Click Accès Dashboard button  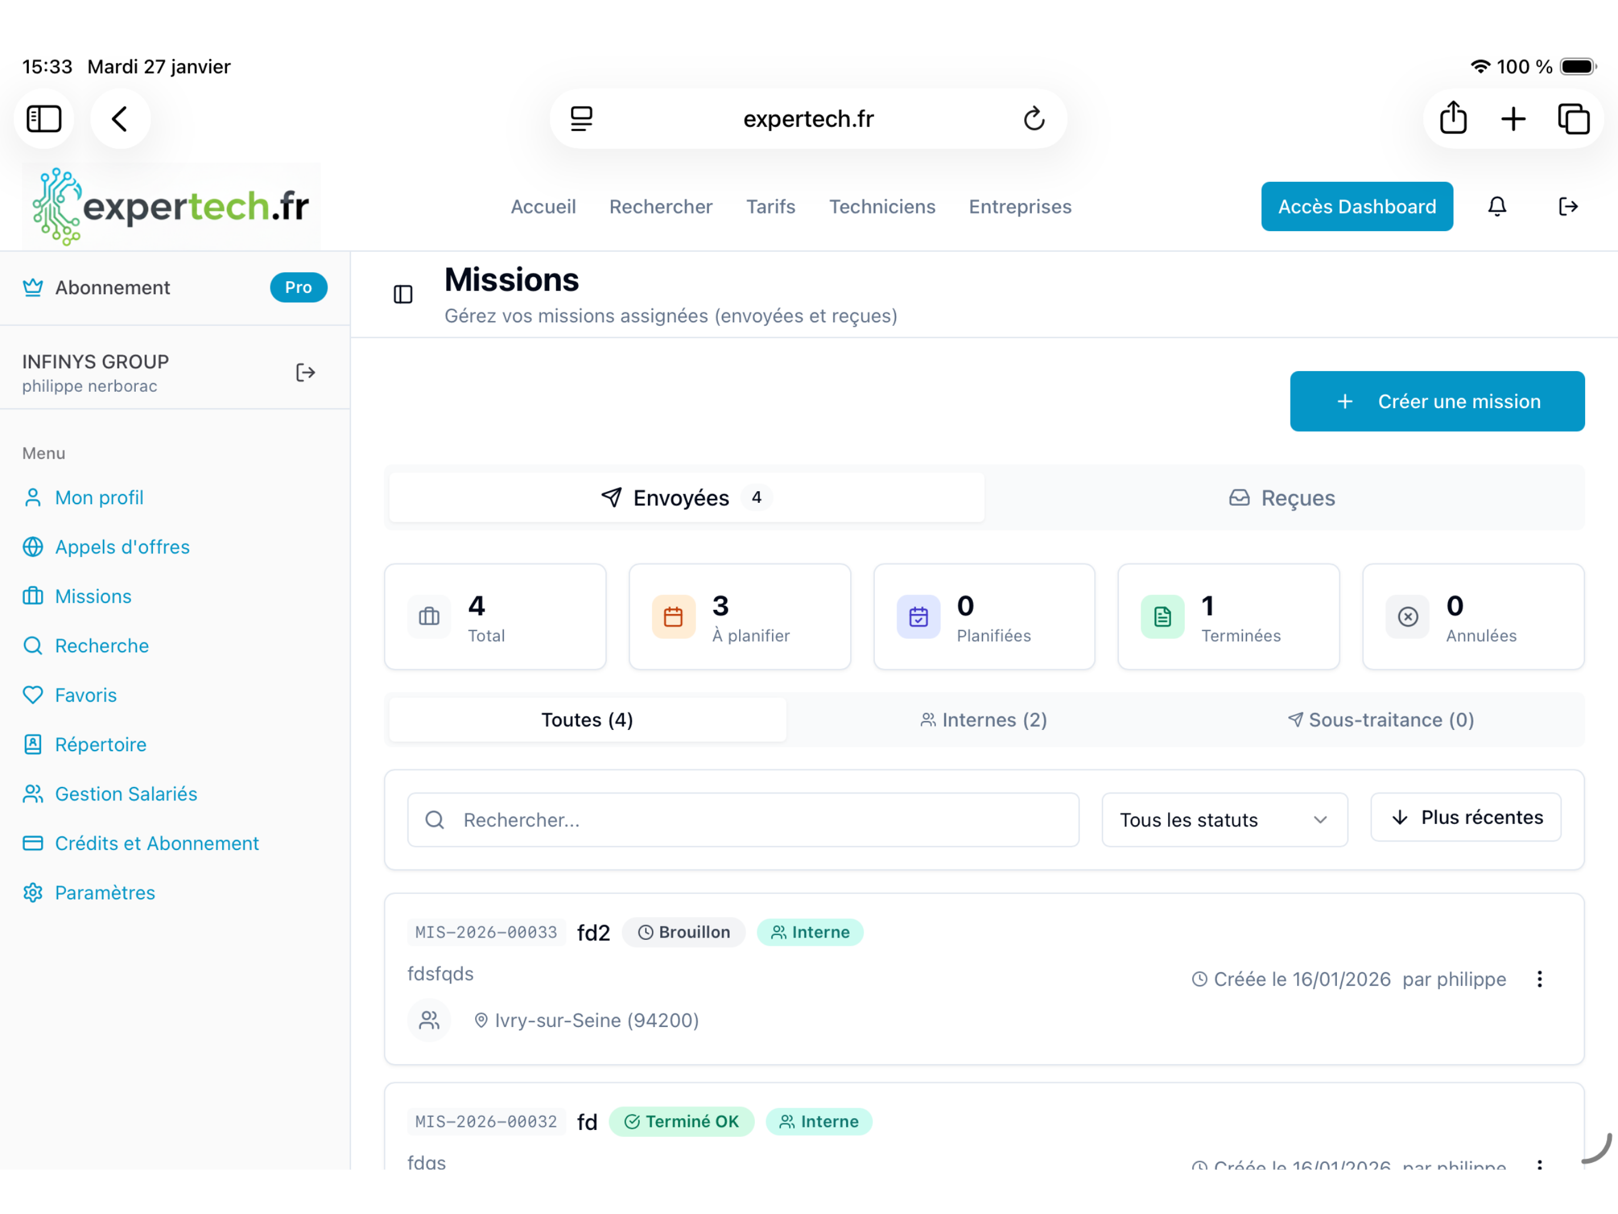(1357, 206)
